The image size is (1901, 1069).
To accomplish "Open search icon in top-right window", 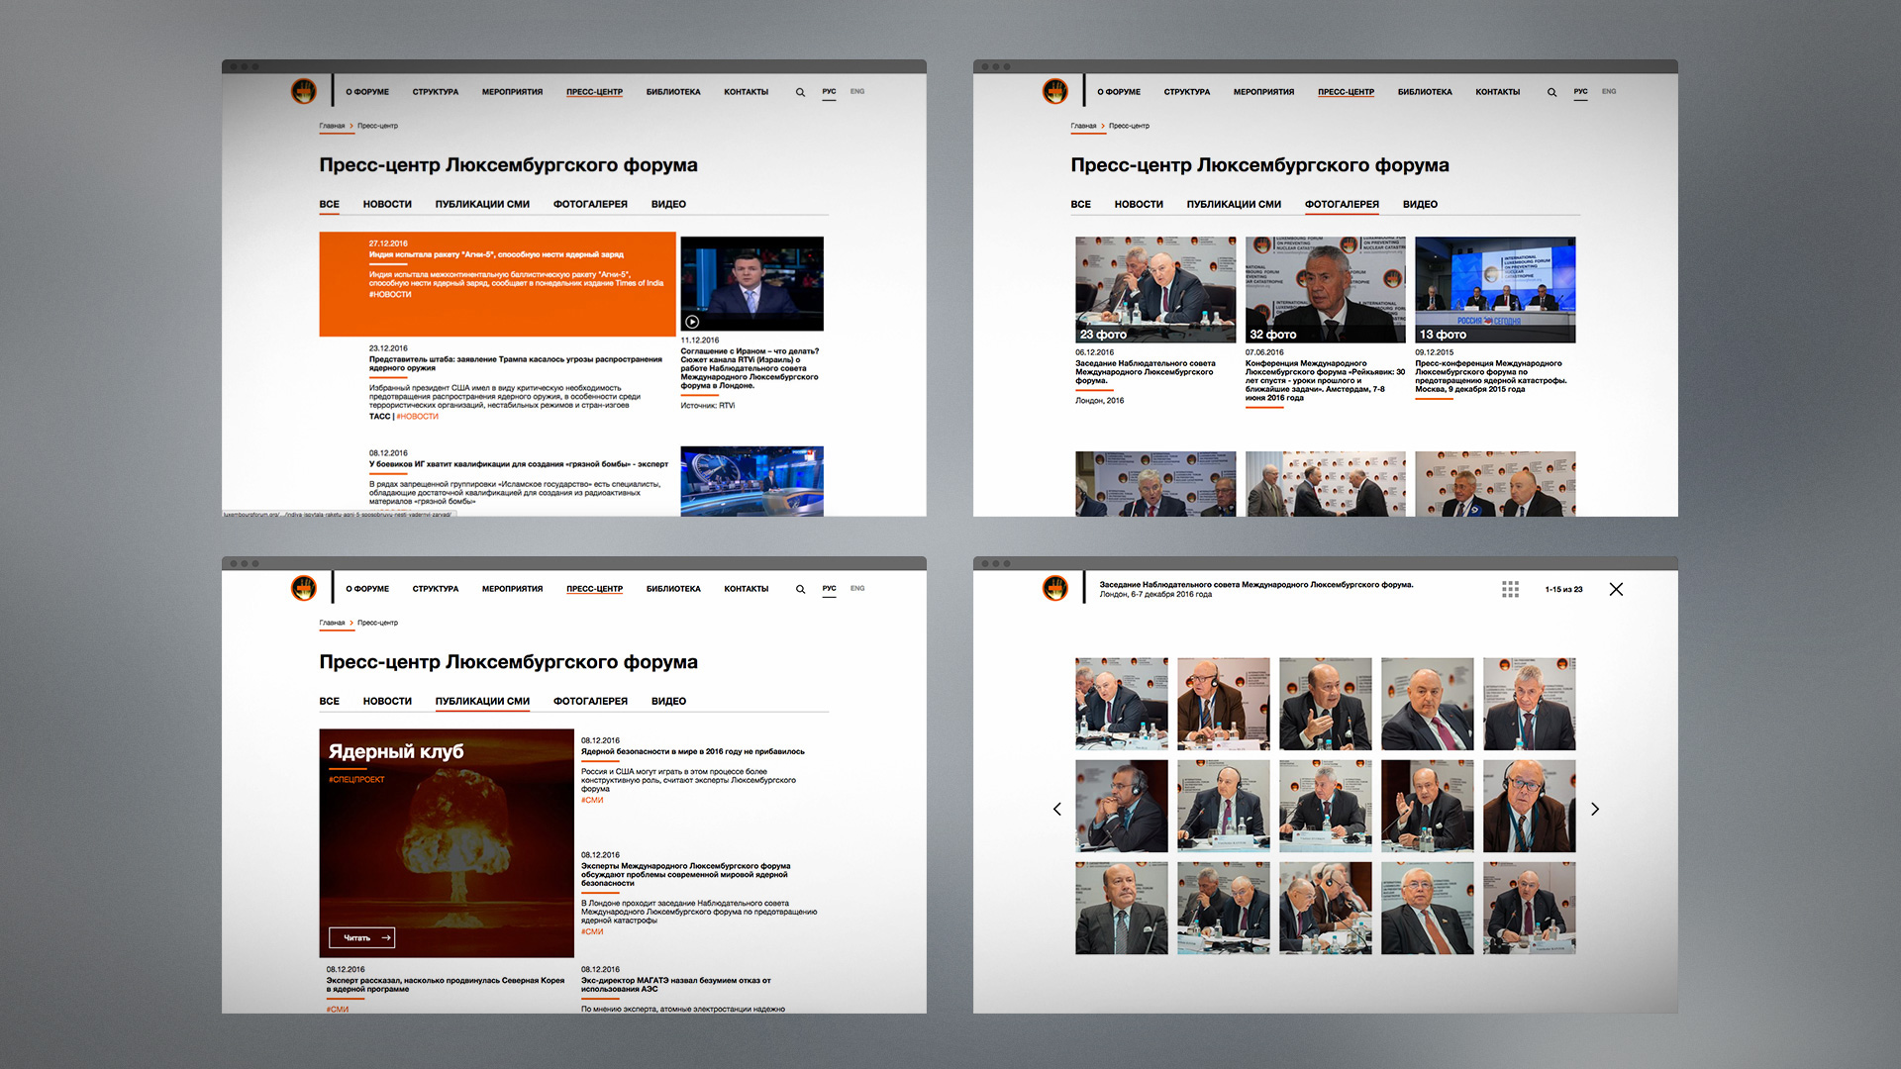I will click(x=1551, y=92).
